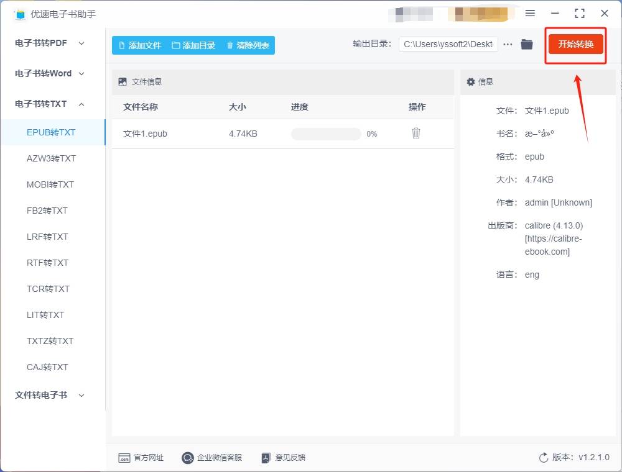Click the format value epub in info panel
The image size is (622, 472).
(534, 157)
